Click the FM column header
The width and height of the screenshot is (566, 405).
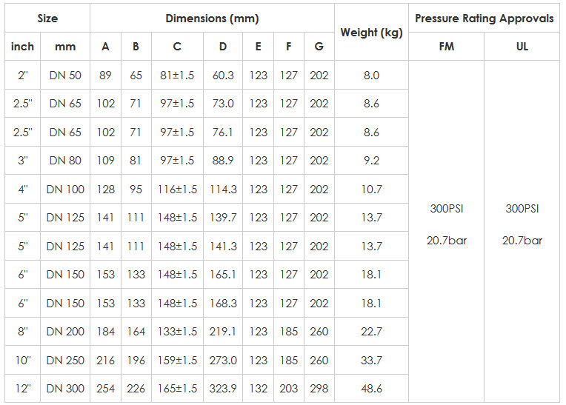pyautogui.click(x=446, y=47)
